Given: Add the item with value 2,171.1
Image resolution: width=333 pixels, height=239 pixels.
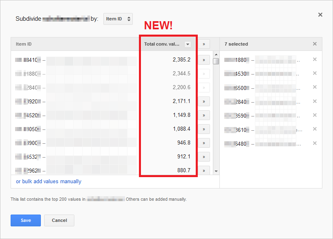Looking at the screenshot, I should pos(203,101).
